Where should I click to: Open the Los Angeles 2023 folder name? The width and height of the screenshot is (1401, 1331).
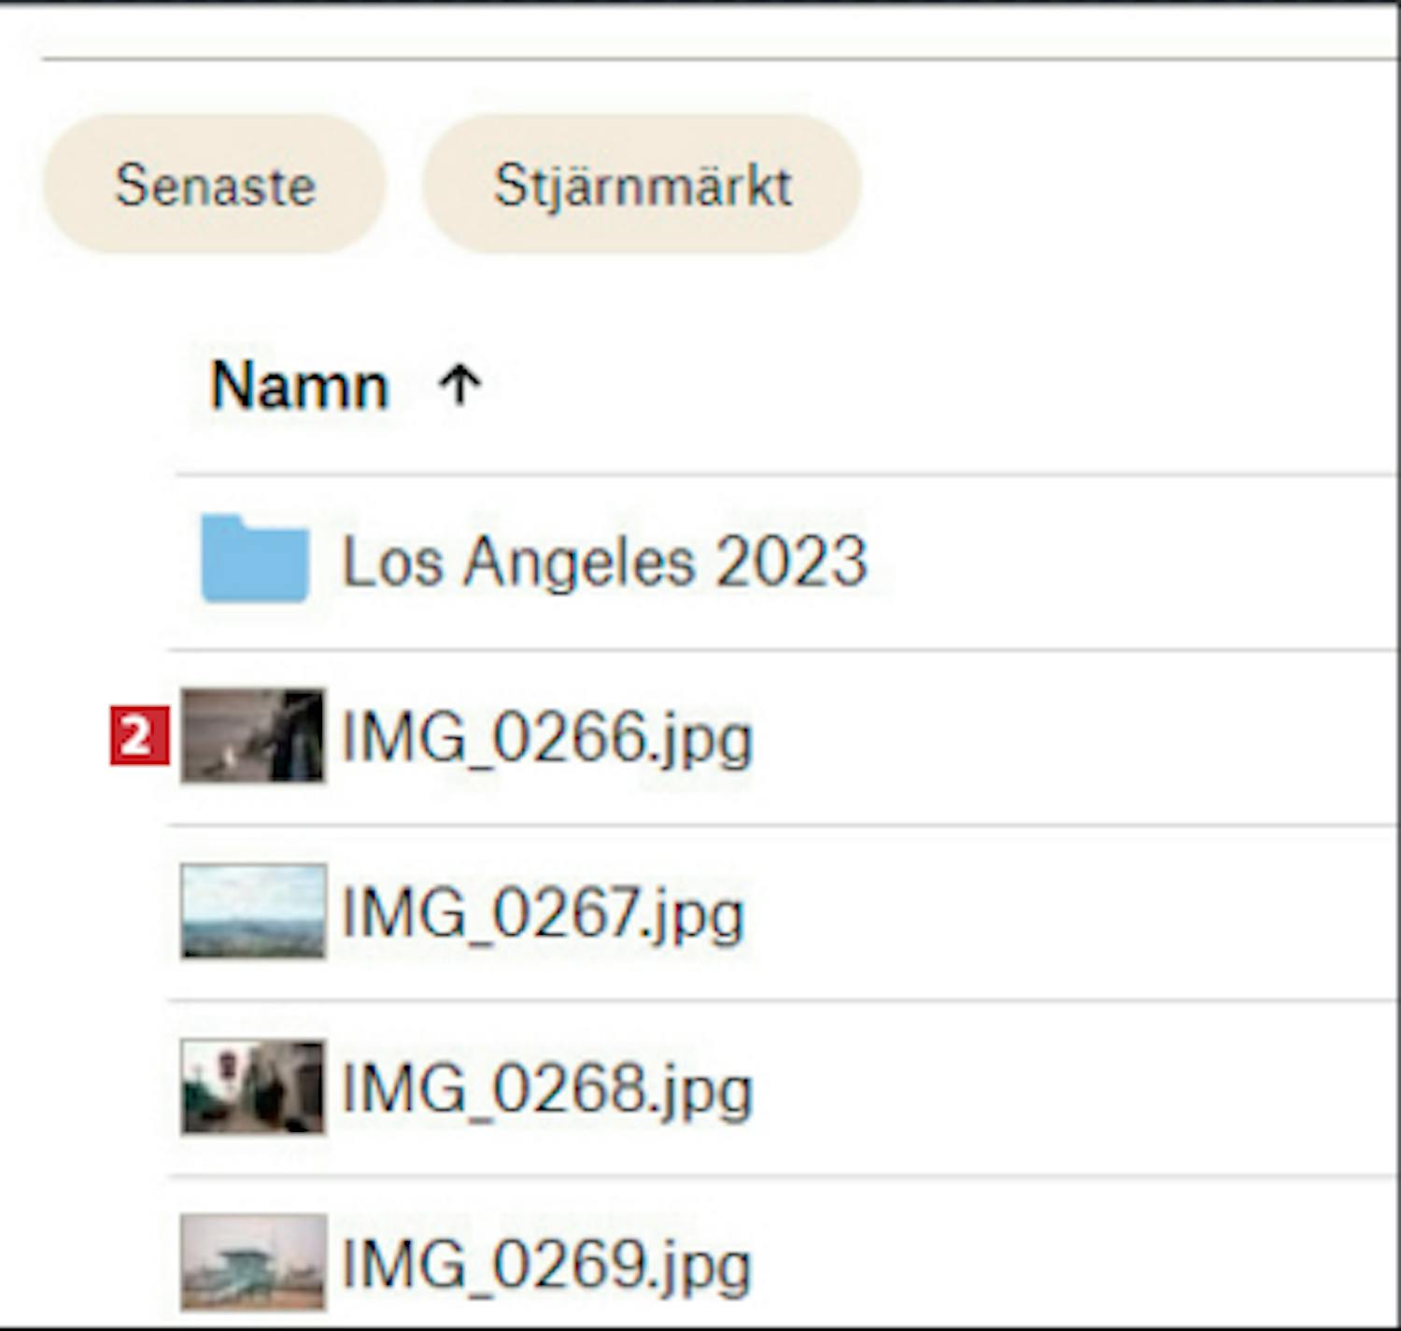tap(605, 561)
